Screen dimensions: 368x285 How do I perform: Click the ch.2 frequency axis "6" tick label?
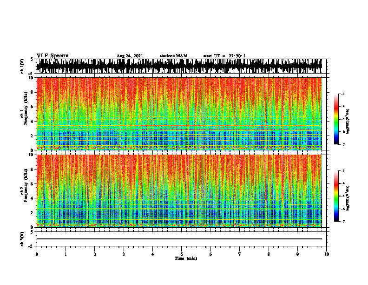tap(33, 184)
